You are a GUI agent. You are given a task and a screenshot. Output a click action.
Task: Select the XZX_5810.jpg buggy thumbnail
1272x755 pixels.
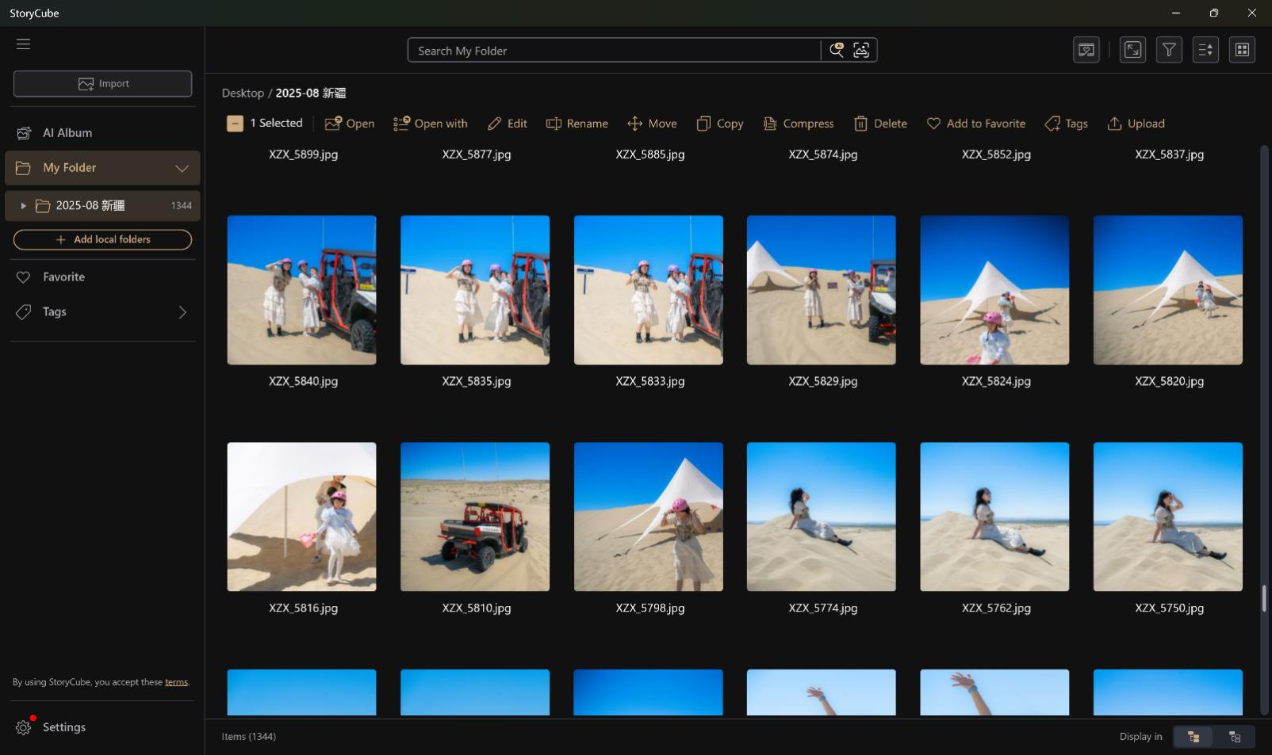(474, 517)
